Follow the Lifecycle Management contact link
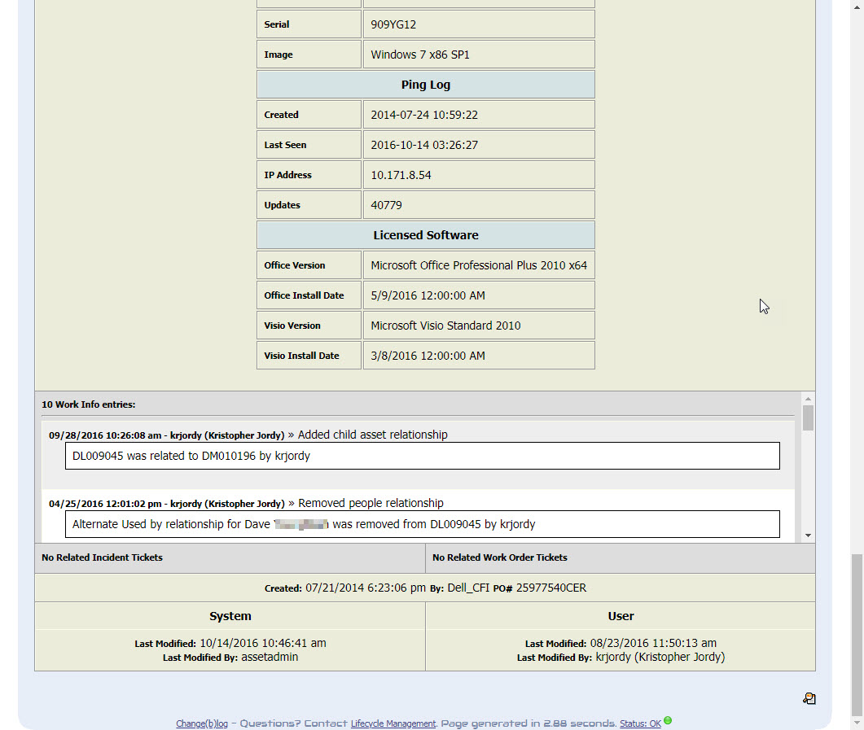Viewport: 864px width, 730px height. pos(393,723)
